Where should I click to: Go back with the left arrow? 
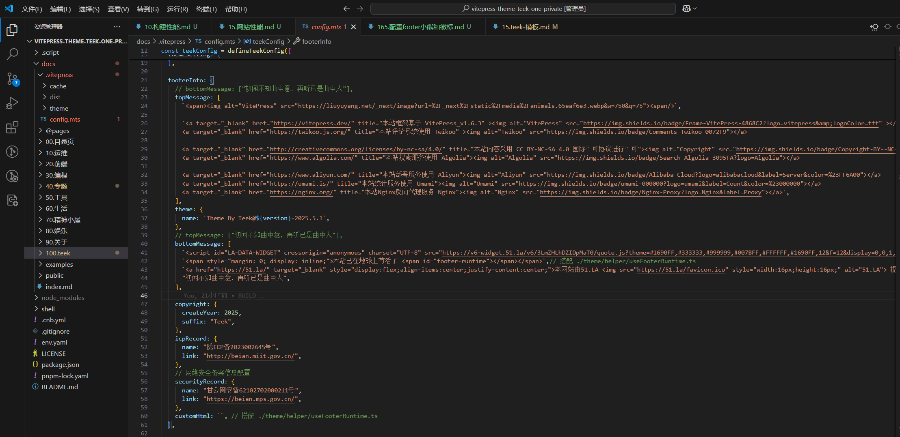point(346,9)
